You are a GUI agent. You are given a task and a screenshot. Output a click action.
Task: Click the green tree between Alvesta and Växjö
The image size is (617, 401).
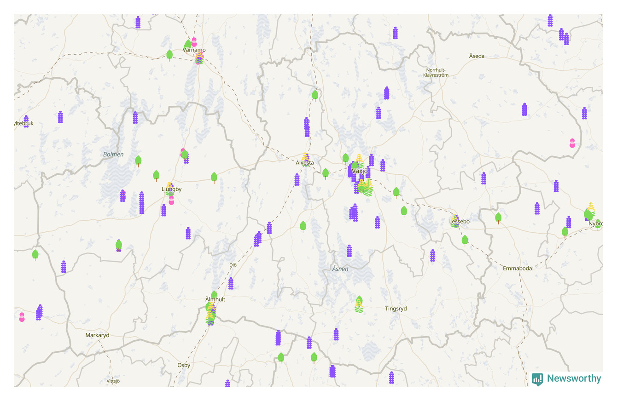[x=326, y=173]
